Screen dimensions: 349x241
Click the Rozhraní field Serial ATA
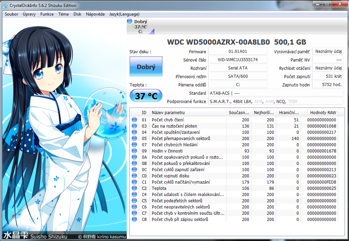[238, 68]
